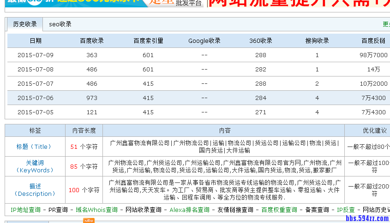Open the 网站收录查询 link
This screenshot has height=223, width=390.
[144, 210]
